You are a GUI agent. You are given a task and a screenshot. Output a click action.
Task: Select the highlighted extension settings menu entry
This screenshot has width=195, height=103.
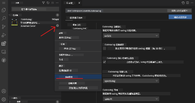78,77
